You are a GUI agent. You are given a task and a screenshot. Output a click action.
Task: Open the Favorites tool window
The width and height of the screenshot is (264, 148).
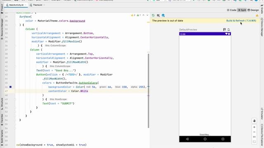[2, 120]
